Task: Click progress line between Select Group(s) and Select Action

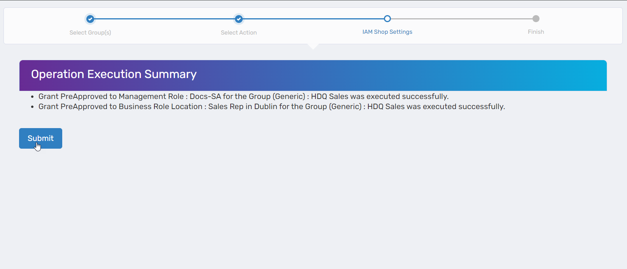Action: (165, 19)
